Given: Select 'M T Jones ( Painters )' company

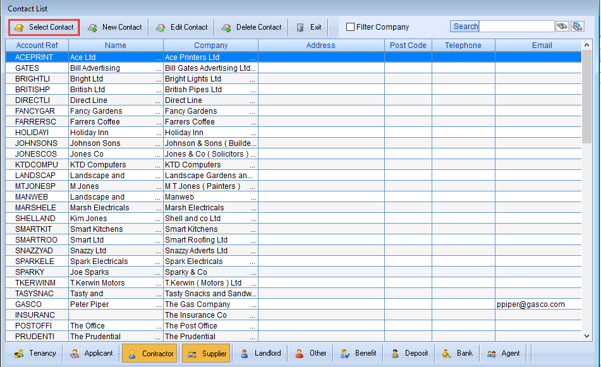Looking at the screenshot, I should [x=210, y=186].
